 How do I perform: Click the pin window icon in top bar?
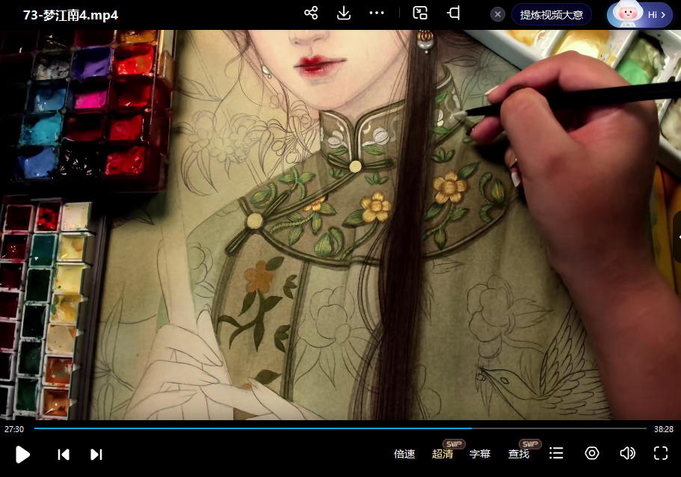[454, 13]
